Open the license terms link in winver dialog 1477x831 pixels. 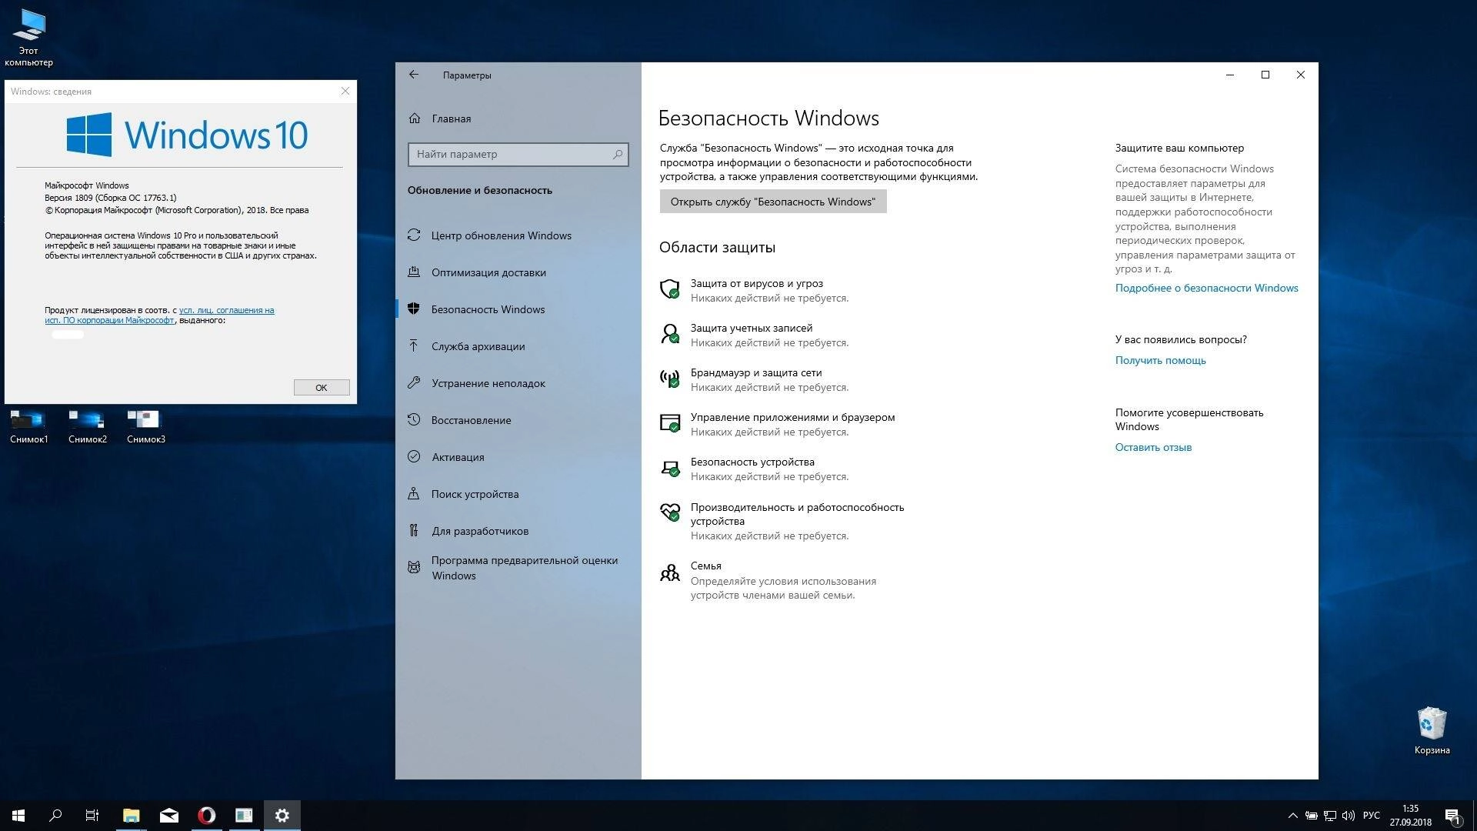[x=159, y=315]
